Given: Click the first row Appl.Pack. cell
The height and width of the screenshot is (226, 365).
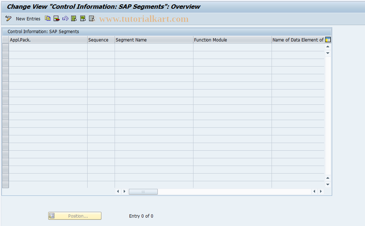Looking at the screenshot, I should (x=48, y=47).
